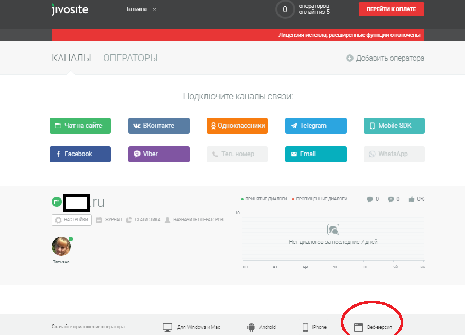Click Татьяна operator avatar photo

[x=61, y=246]
